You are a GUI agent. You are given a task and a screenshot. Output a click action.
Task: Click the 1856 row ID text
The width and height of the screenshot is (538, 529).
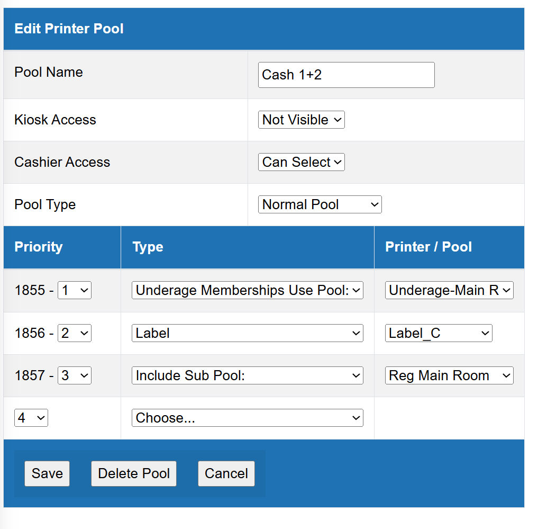(30, 333)
